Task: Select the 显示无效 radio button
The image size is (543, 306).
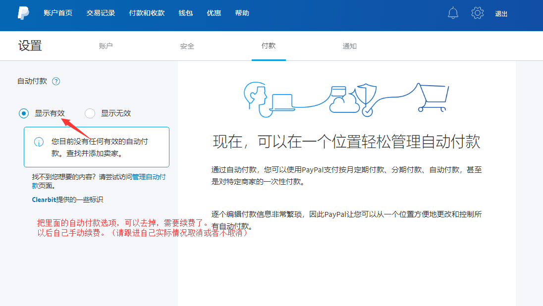Action: click(90, 113)
